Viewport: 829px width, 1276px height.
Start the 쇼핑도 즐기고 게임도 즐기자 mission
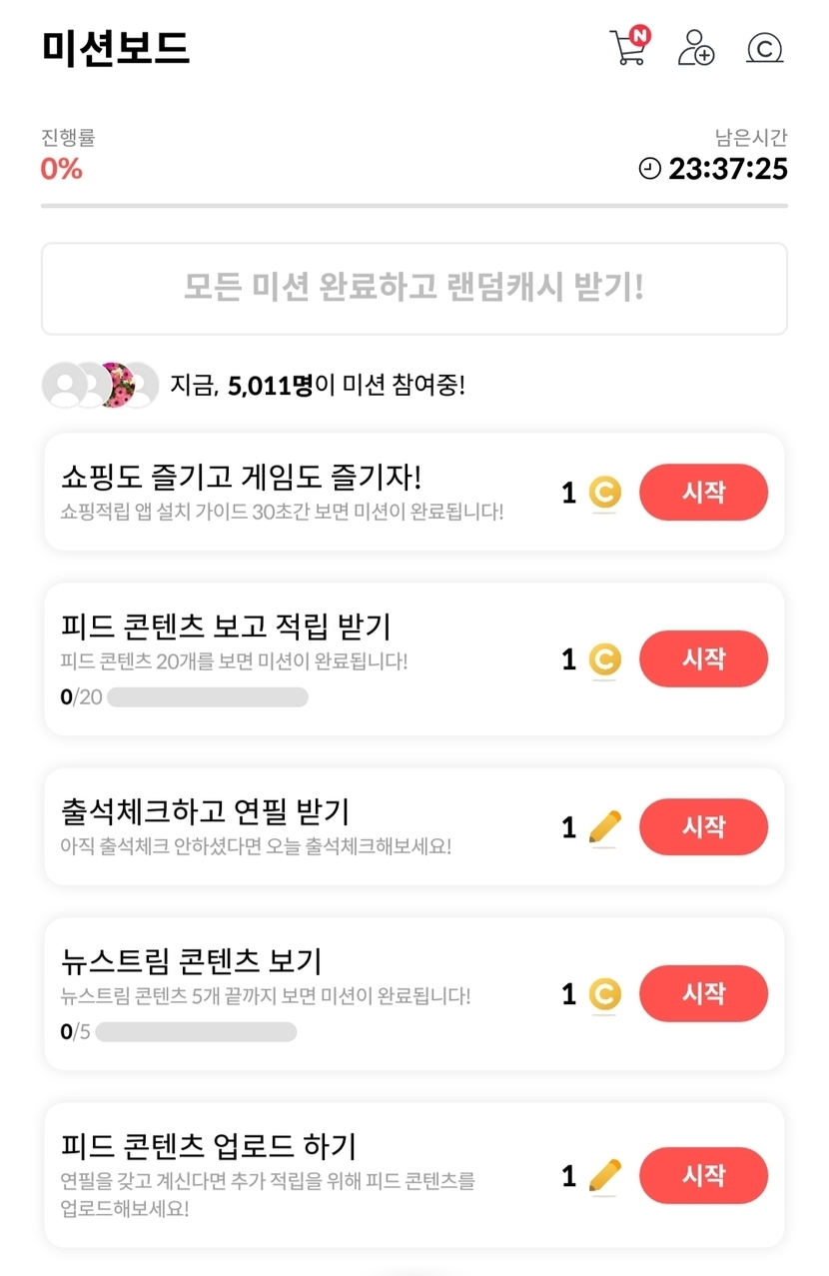coord(703,493)
